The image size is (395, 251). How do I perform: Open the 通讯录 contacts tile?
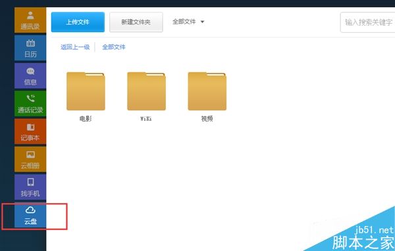click(x=30, y=20)
